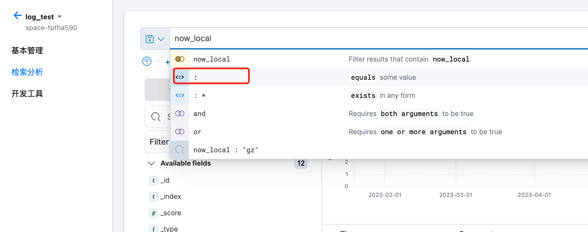
Task: Choose the colon equals operator suggestion
Action: 211,77
